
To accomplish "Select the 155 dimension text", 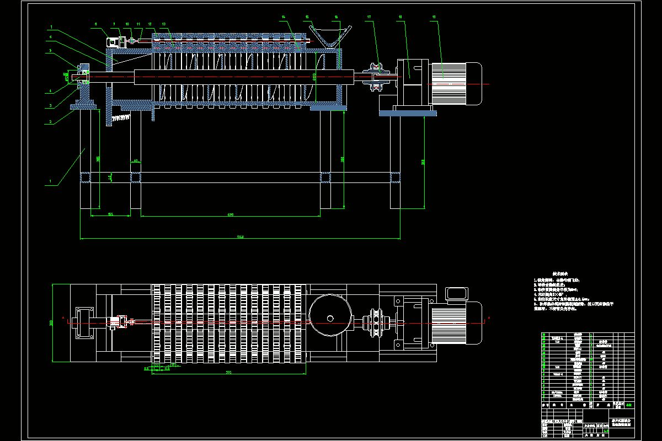I will pos(110,214).
